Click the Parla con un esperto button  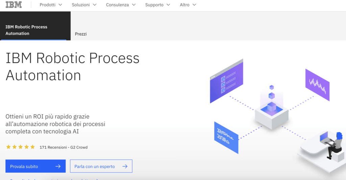[101, 166]
